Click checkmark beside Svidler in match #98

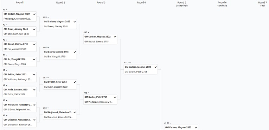tap(115, 97)
